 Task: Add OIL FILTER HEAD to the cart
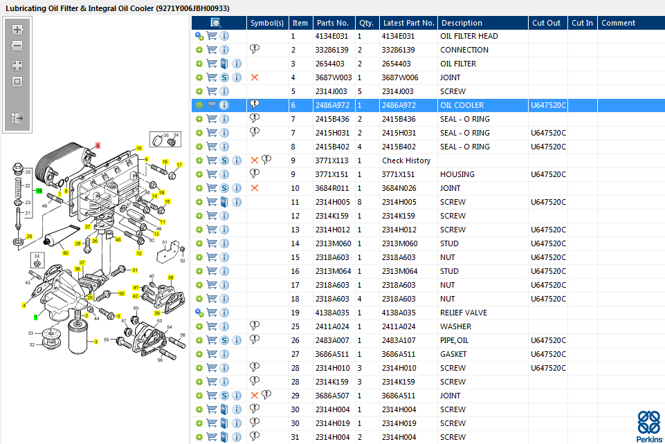[212, 36]
